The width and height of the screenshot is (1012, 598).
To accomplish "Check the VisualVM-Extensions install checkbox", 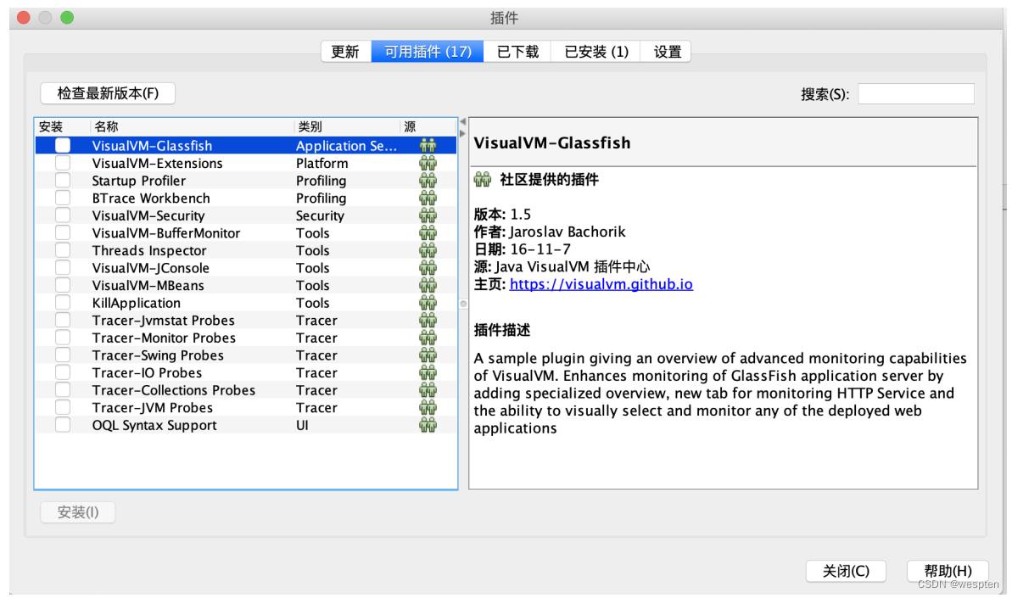I will pyautogui.click(x=63, y=163).
